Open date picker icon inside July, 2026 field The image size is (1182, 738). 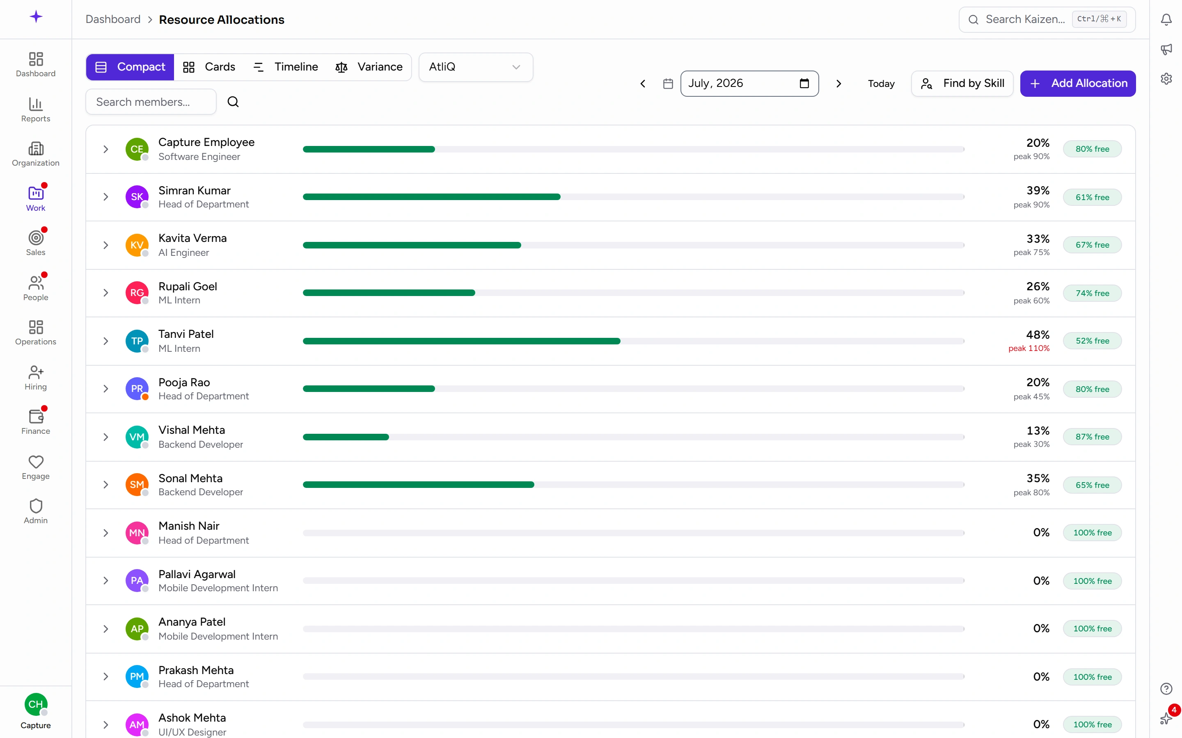[804, 84]
